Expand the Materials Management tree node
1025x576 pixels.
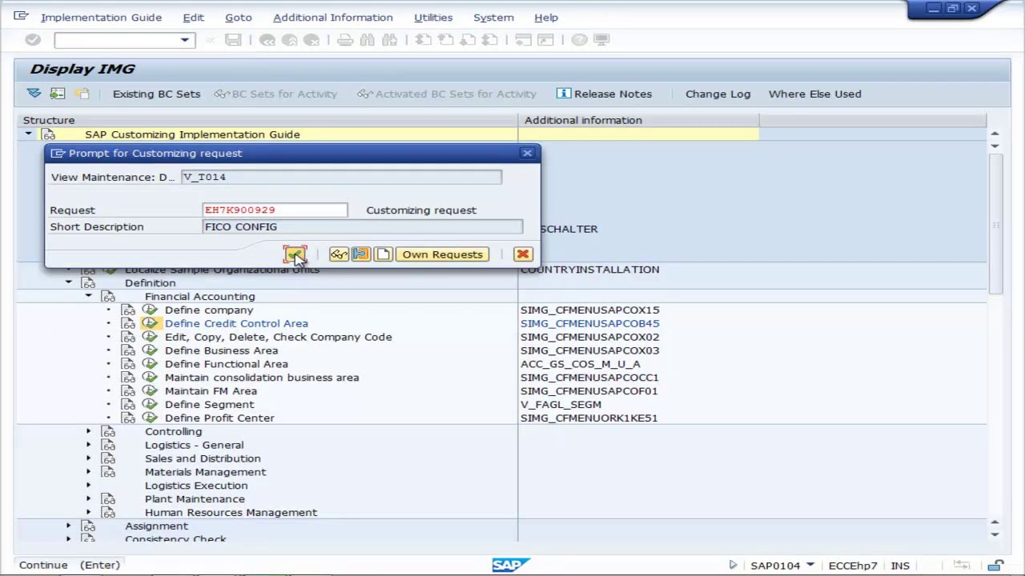pyautogui.click(x=88, y=472)
